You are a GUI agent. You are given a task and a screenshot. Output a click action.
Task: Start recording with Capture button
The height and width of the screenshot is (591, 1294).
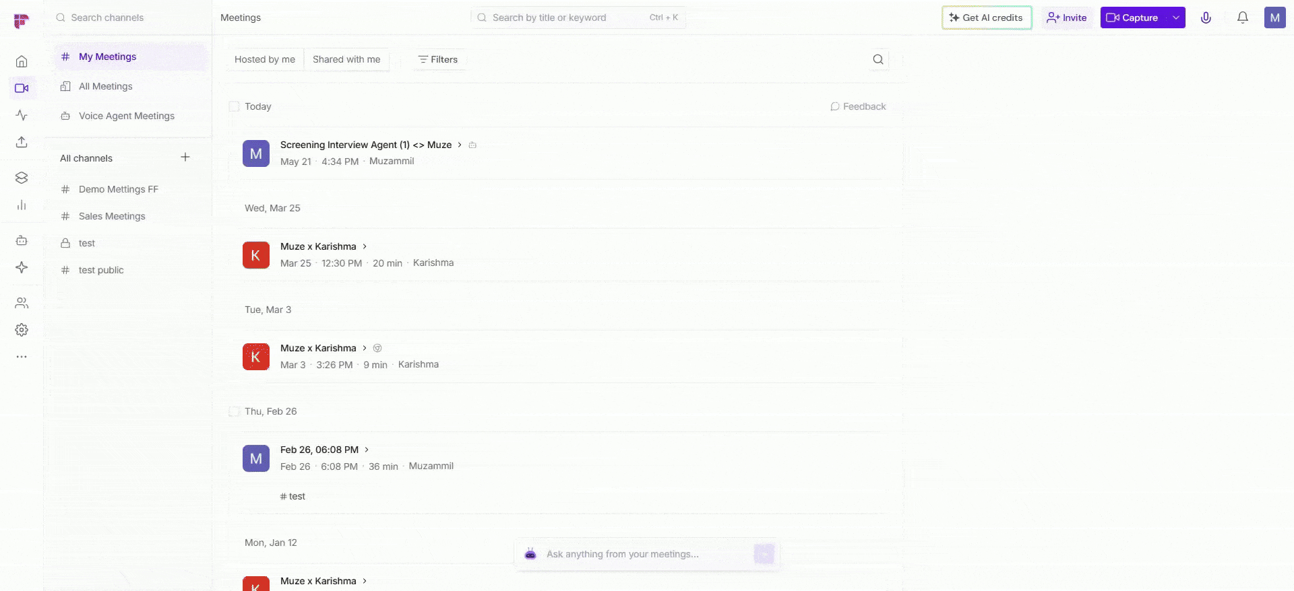(x=1134, y=18)
